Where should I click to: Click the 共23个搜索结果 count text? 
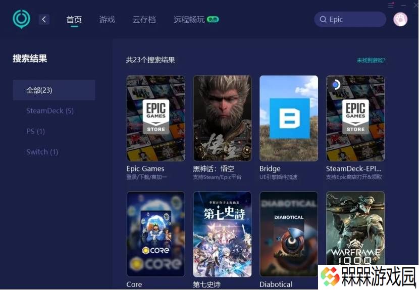click(x=150, y=60)
